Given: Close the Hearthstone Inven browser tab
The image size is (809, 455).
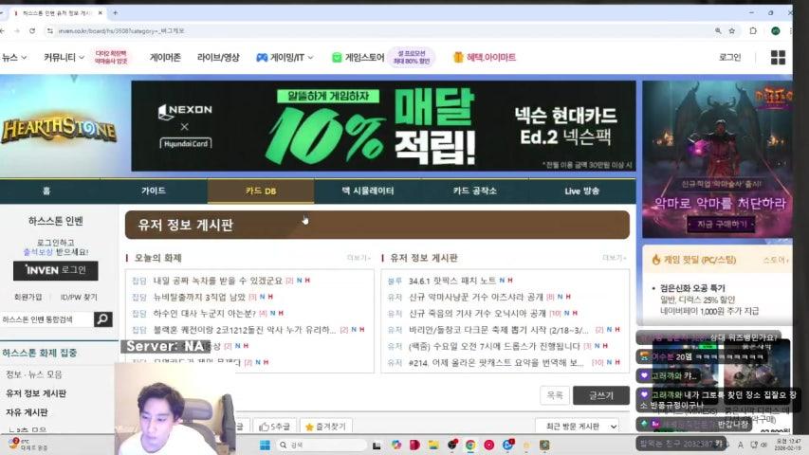Looking at the screenshot, I should 101,13.
